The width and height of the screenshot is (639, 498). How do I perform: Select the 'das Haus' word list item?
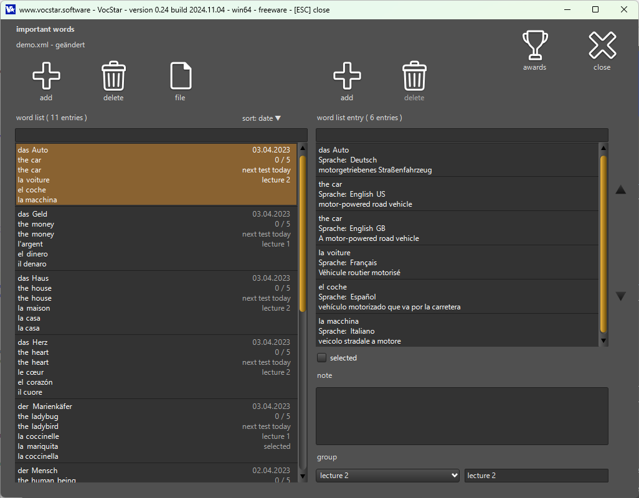156,303
